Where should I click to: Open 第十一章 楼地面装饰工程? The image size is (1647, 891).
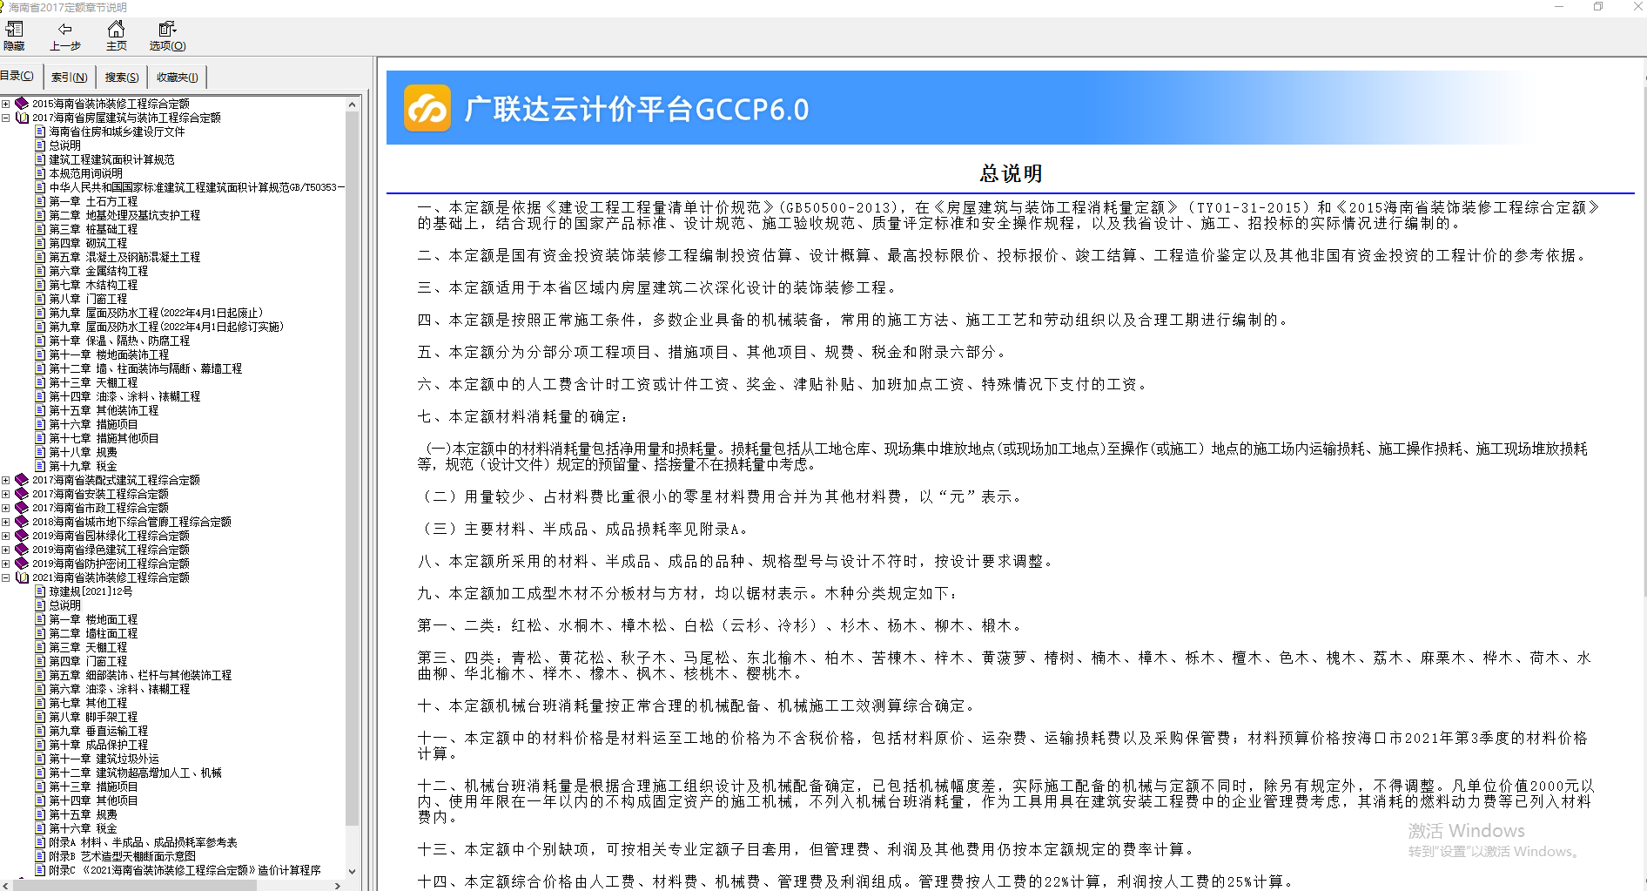tap(109, 354)
